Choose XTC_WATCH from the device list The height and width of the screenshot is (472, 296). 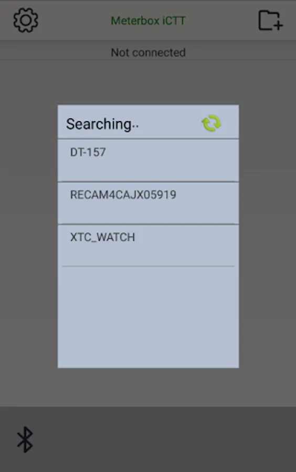[148, 245]
